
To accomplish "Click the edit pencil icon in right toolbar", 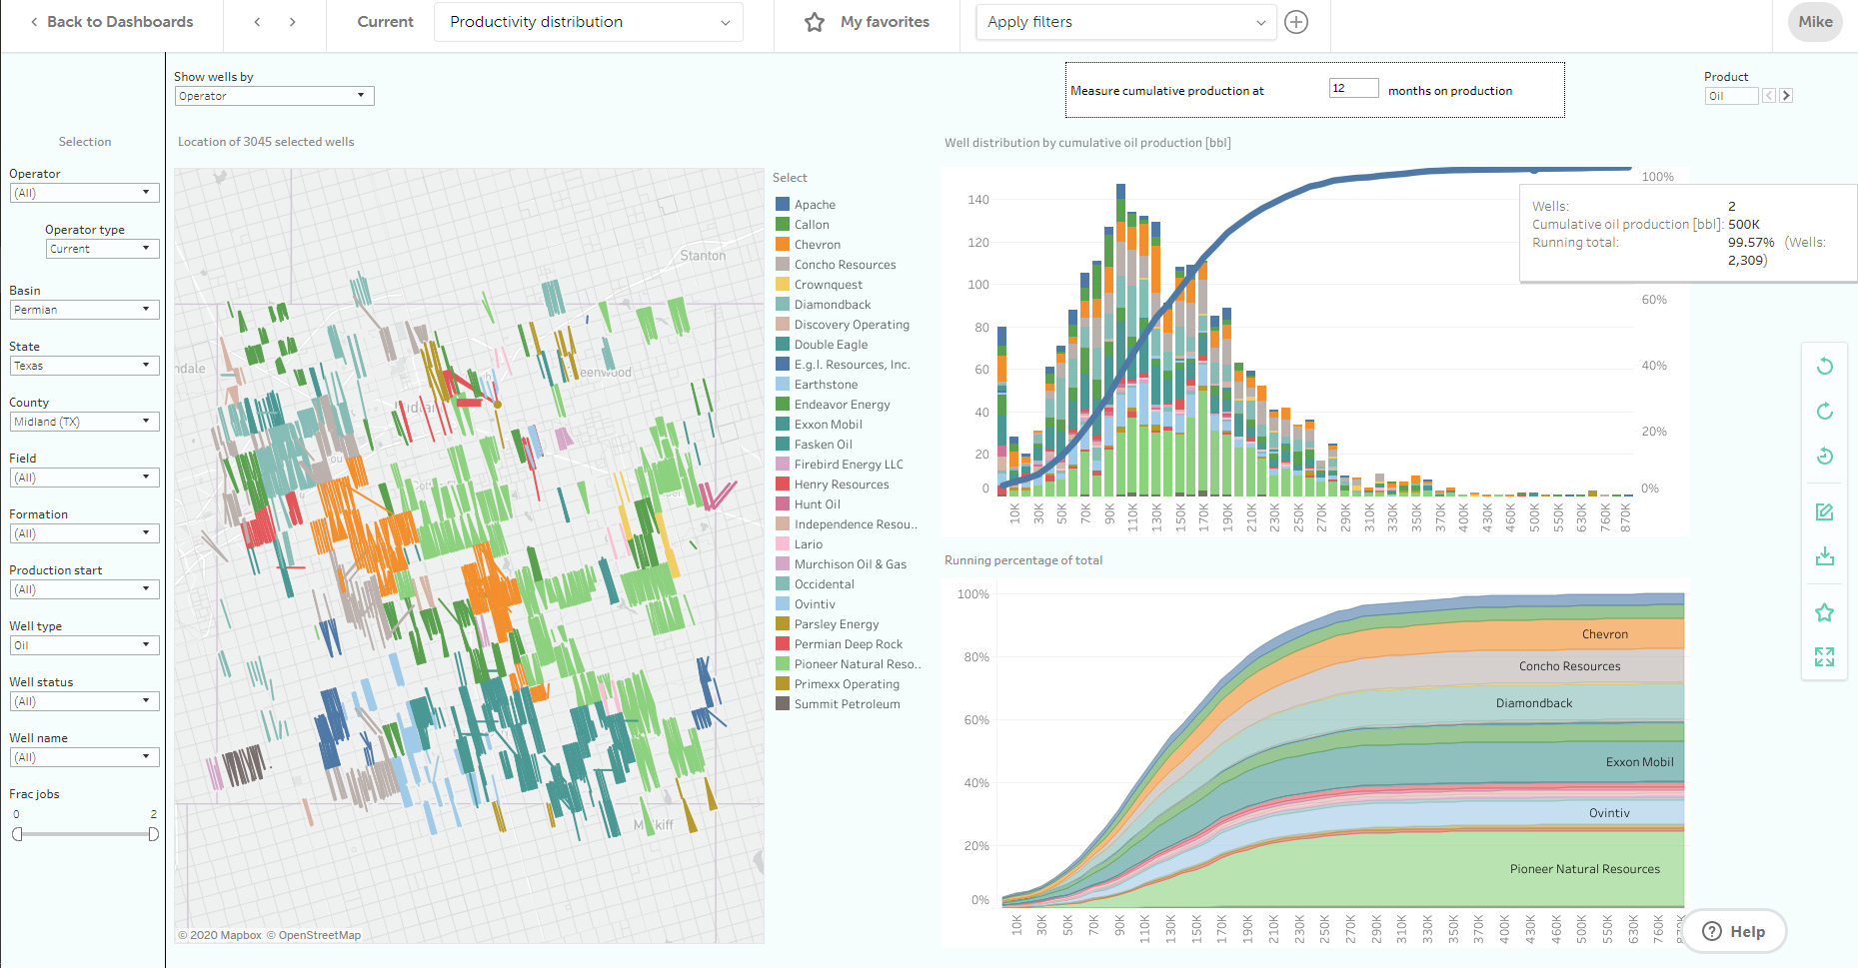I will point(1824,511).
